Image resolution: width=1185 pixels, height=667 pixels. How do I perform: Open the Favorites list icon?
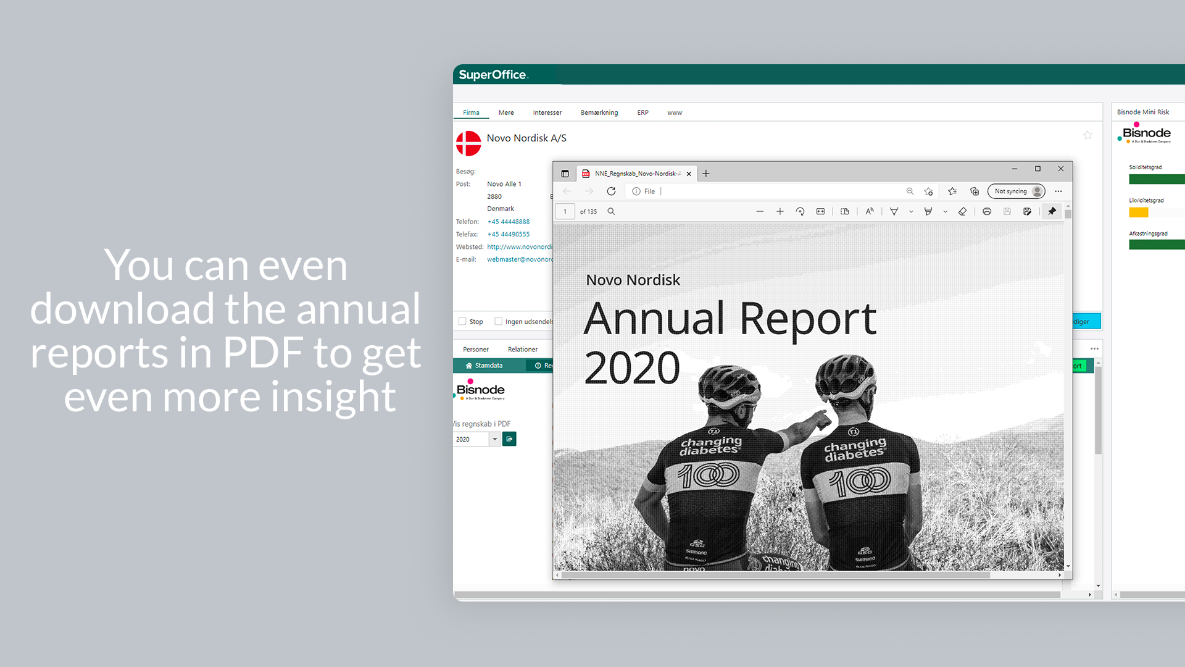(952, 191)
